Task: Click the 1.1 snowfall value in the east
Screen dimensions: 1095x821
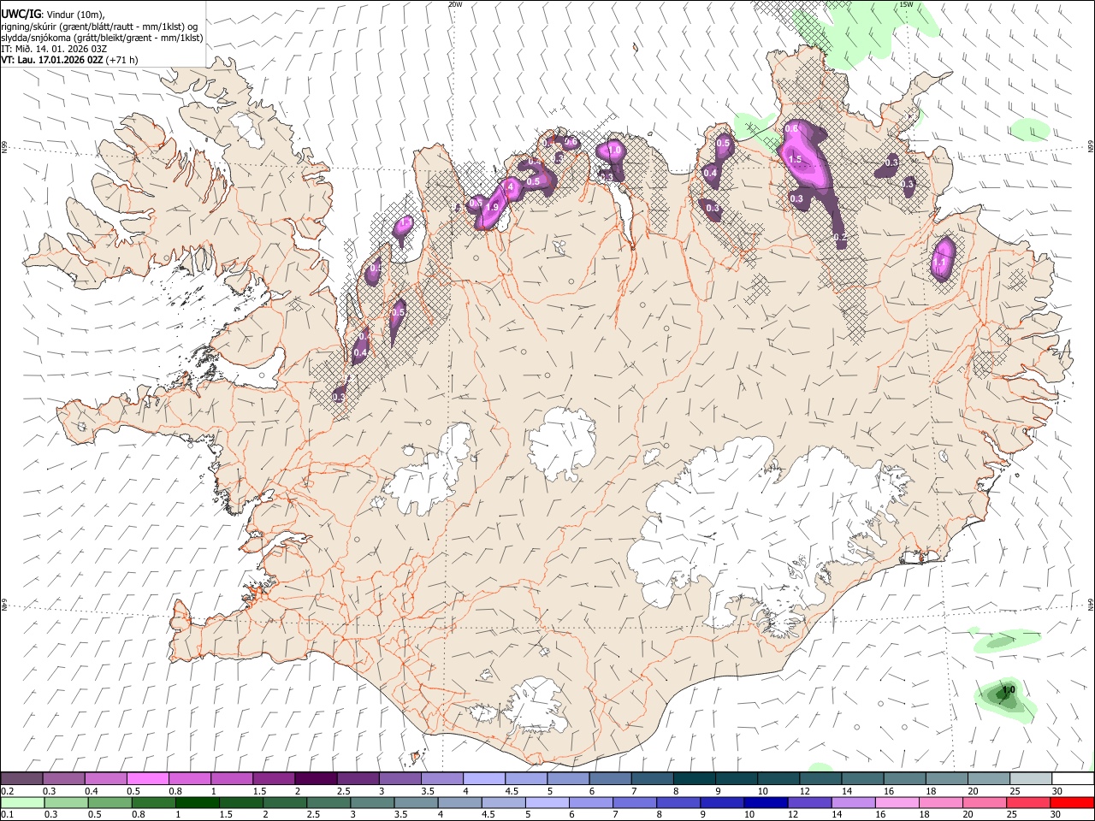Action: [939, 262]
